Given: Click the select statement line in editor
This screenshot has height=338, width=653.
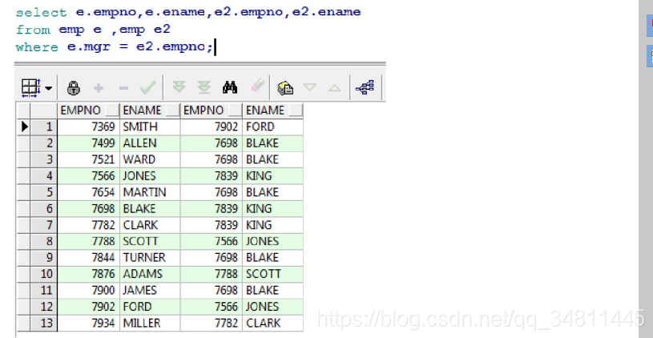Looking at the screenshot, I should tap(188, 12).
